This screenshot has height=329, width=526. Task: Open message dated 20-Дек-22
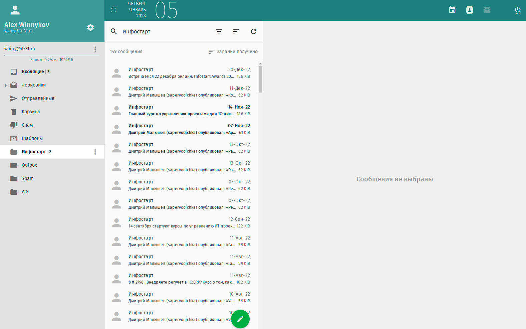pyautogui.click(x=181, y=73)
